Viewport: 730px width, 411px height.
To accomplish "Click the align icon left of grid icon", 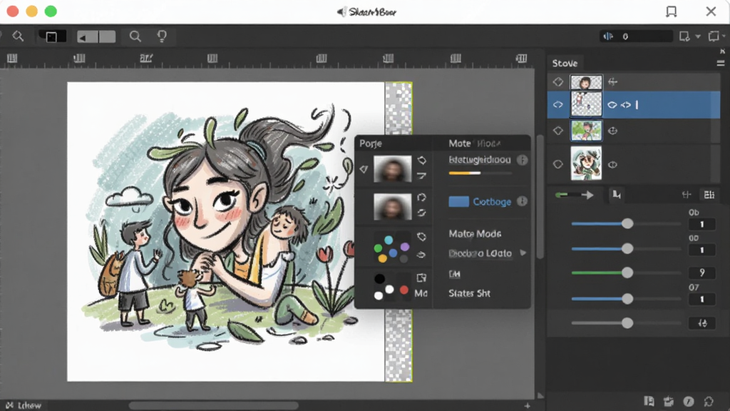I will coord(687,195).
